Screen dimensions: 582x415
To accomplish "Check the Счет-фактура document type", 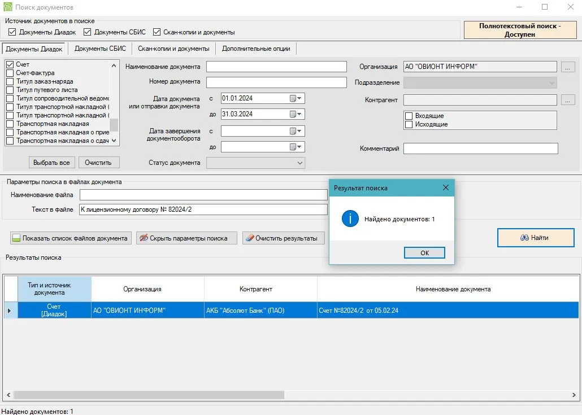I will [10, 73].
